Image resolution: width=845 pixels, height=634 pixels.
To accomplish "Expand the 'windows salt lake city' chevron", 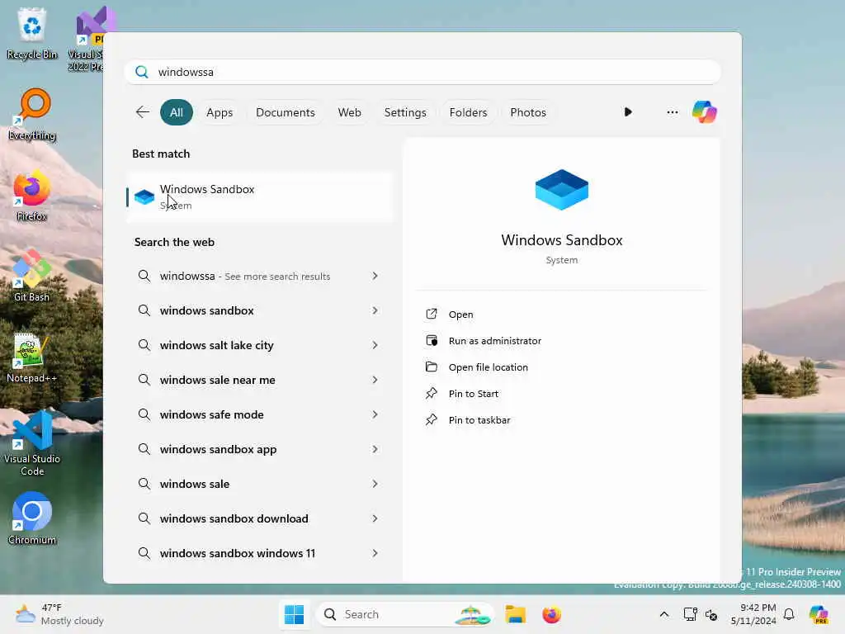I will (x=375, y=345).
